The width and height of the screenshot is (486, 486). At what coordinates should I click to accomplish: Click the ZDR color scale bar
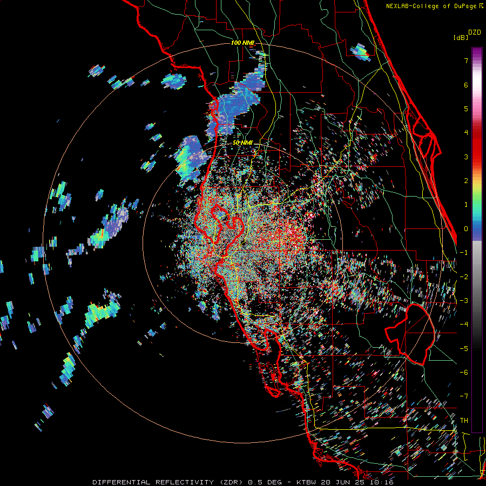tap(477, 240)
